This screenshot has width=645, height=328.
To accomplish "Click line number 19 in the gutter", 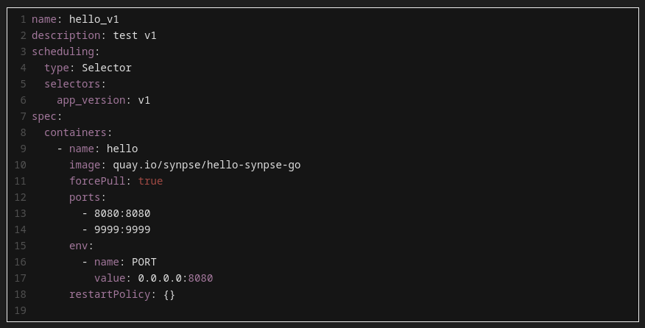I will [20, 310].
